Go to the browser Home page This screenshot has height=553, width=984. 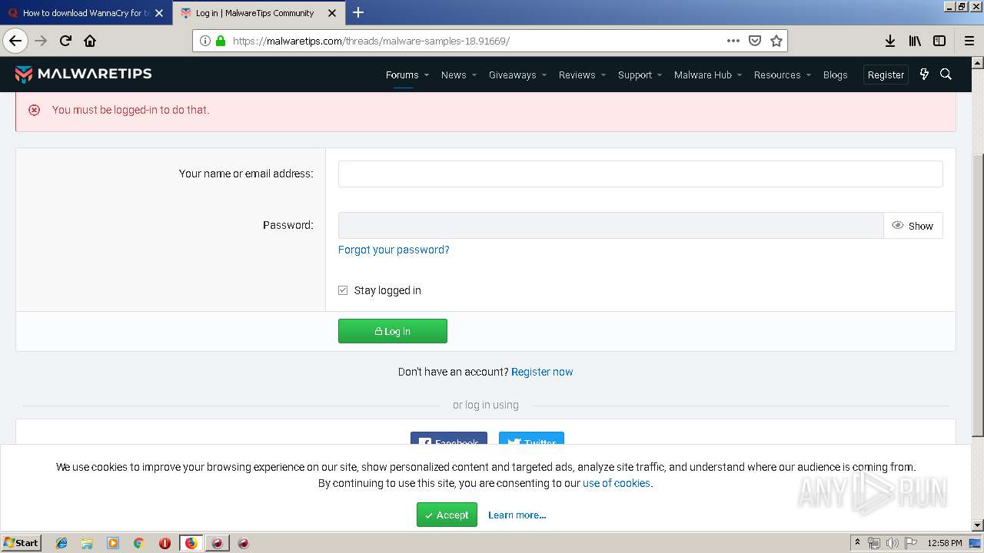[90, 41]
